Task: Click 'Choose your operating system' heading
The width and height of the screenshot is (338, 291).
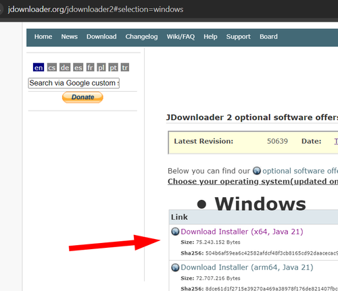Action: point(253,182)
